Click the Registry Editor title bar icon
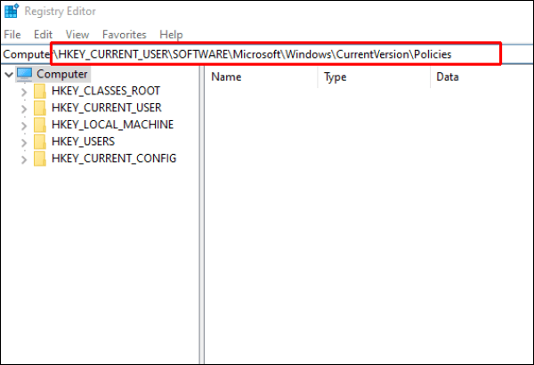This screenshot has width=534, height=365. click(x=12, y=11)
